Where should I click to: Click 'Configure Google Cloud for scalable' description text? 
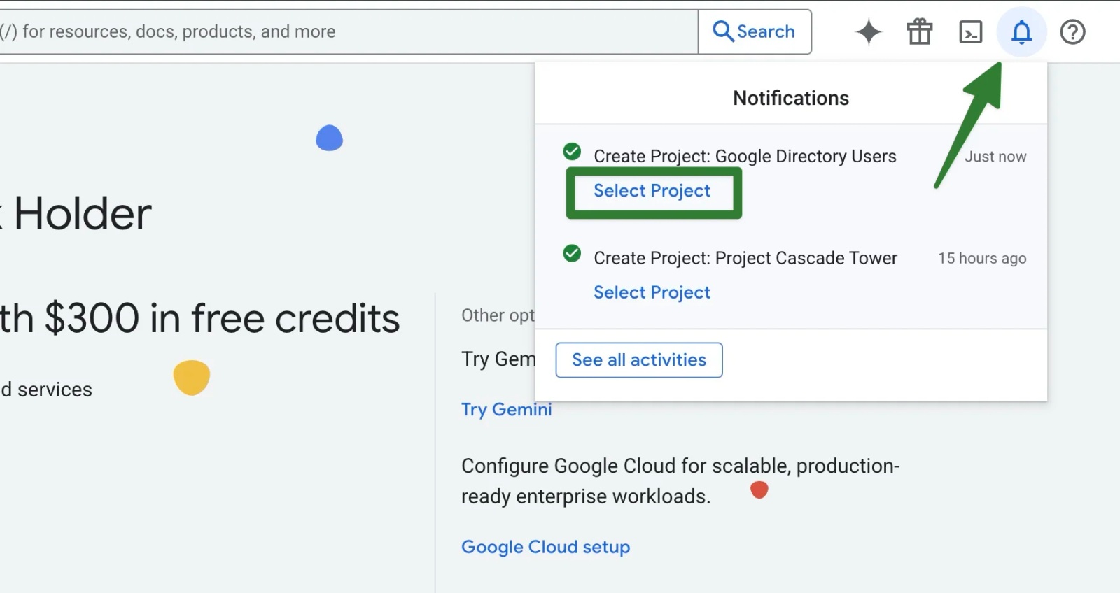[x=680, y=481]
